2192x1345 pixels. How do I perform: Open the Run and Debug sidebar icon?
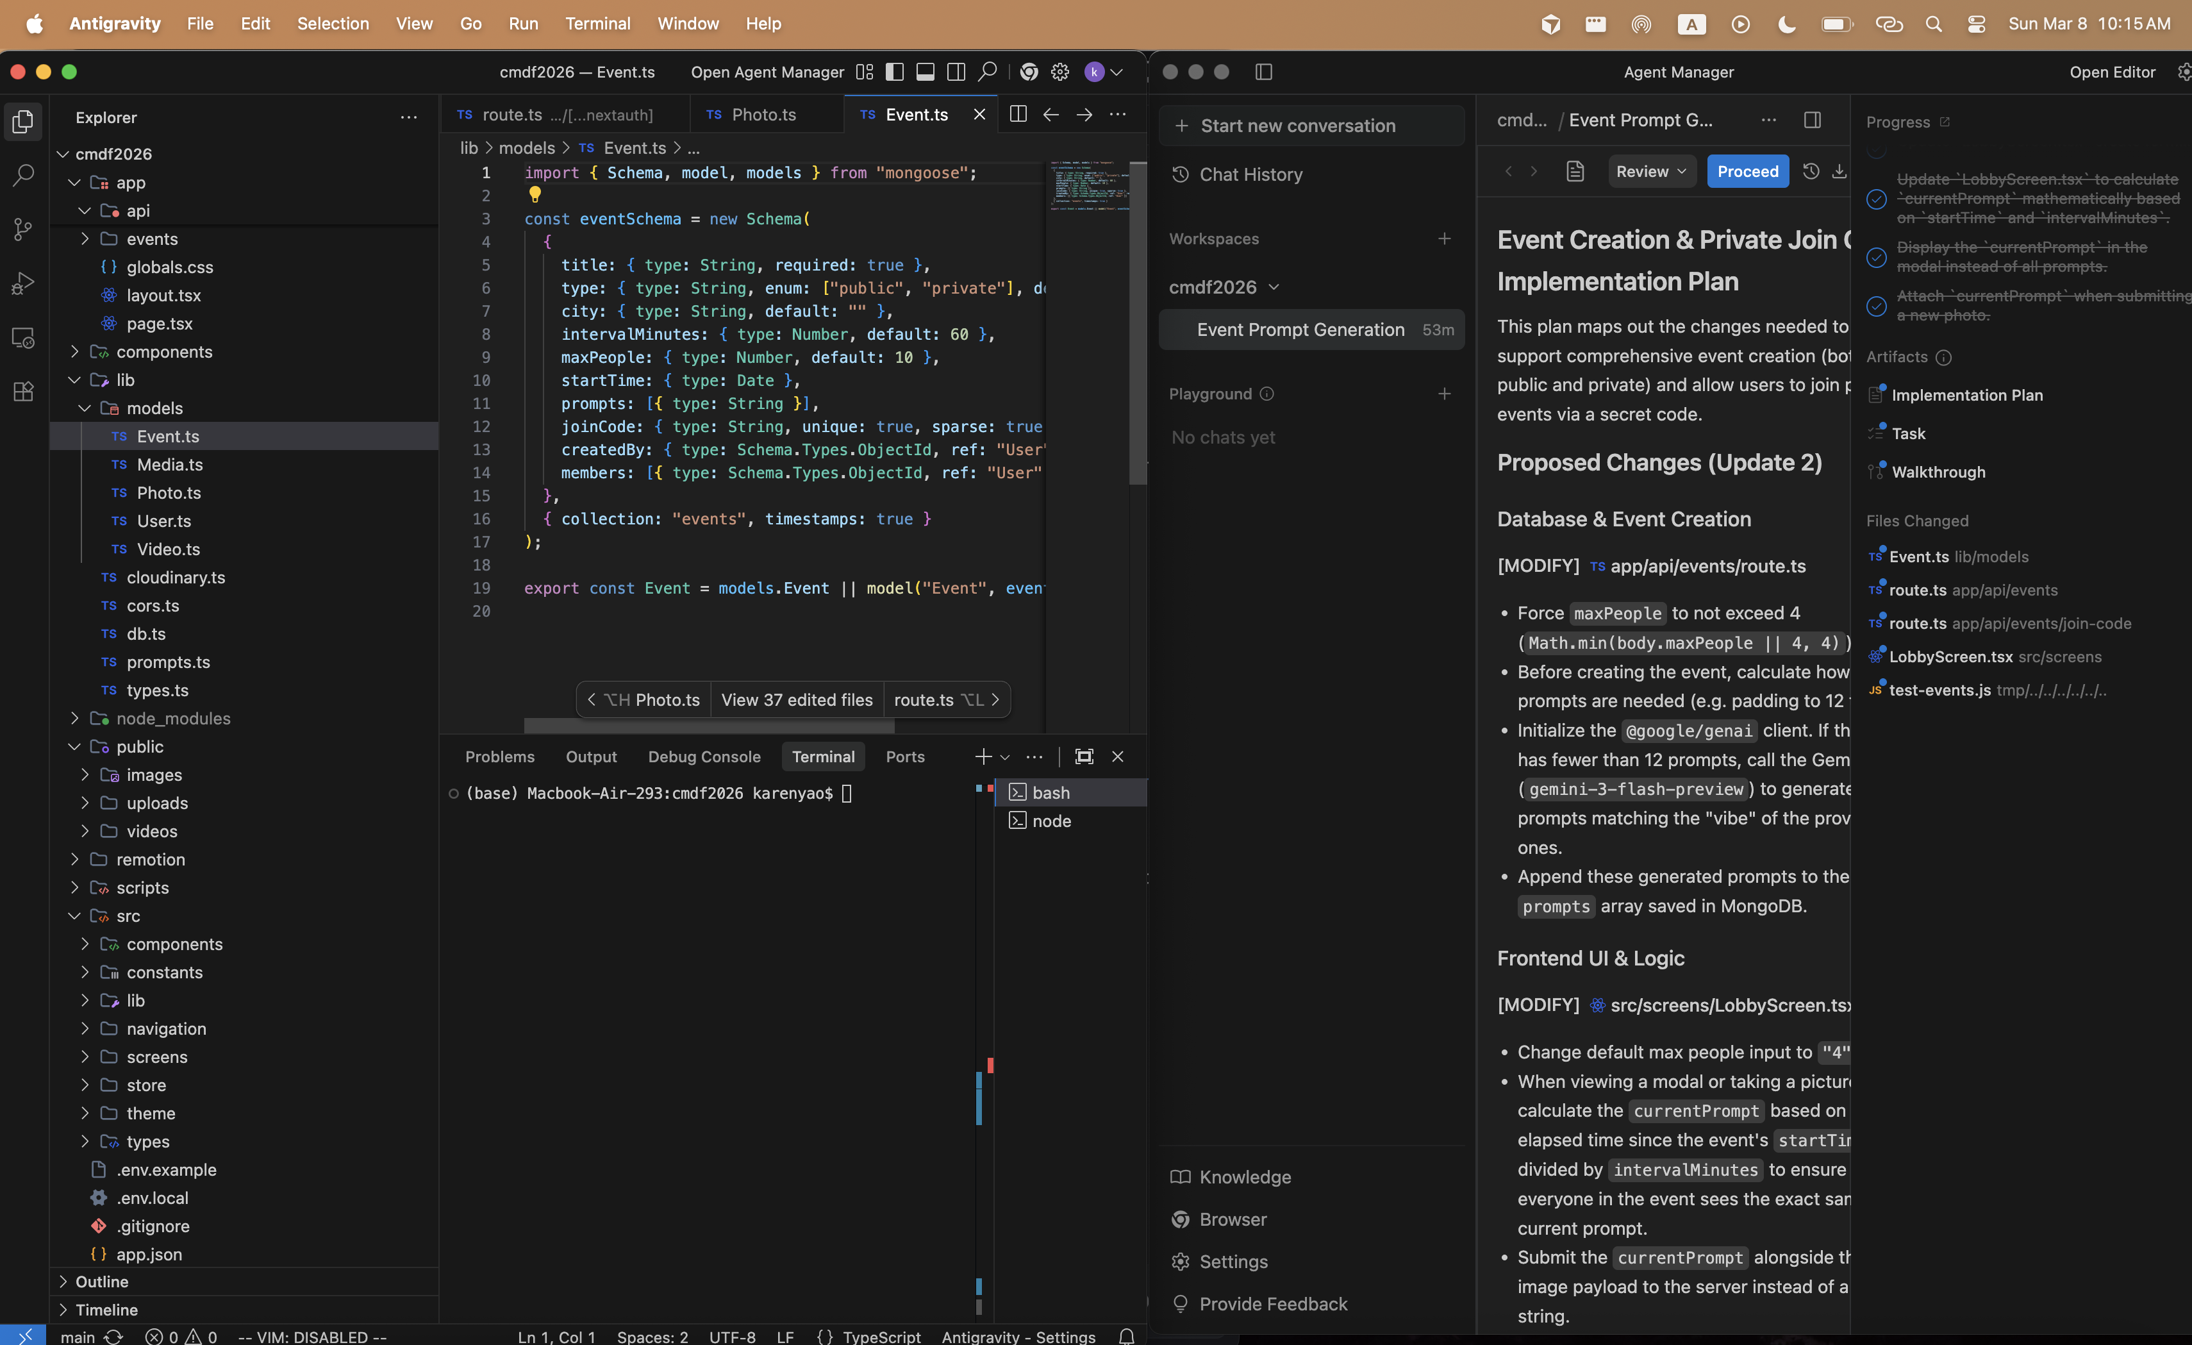coord(23,284)
